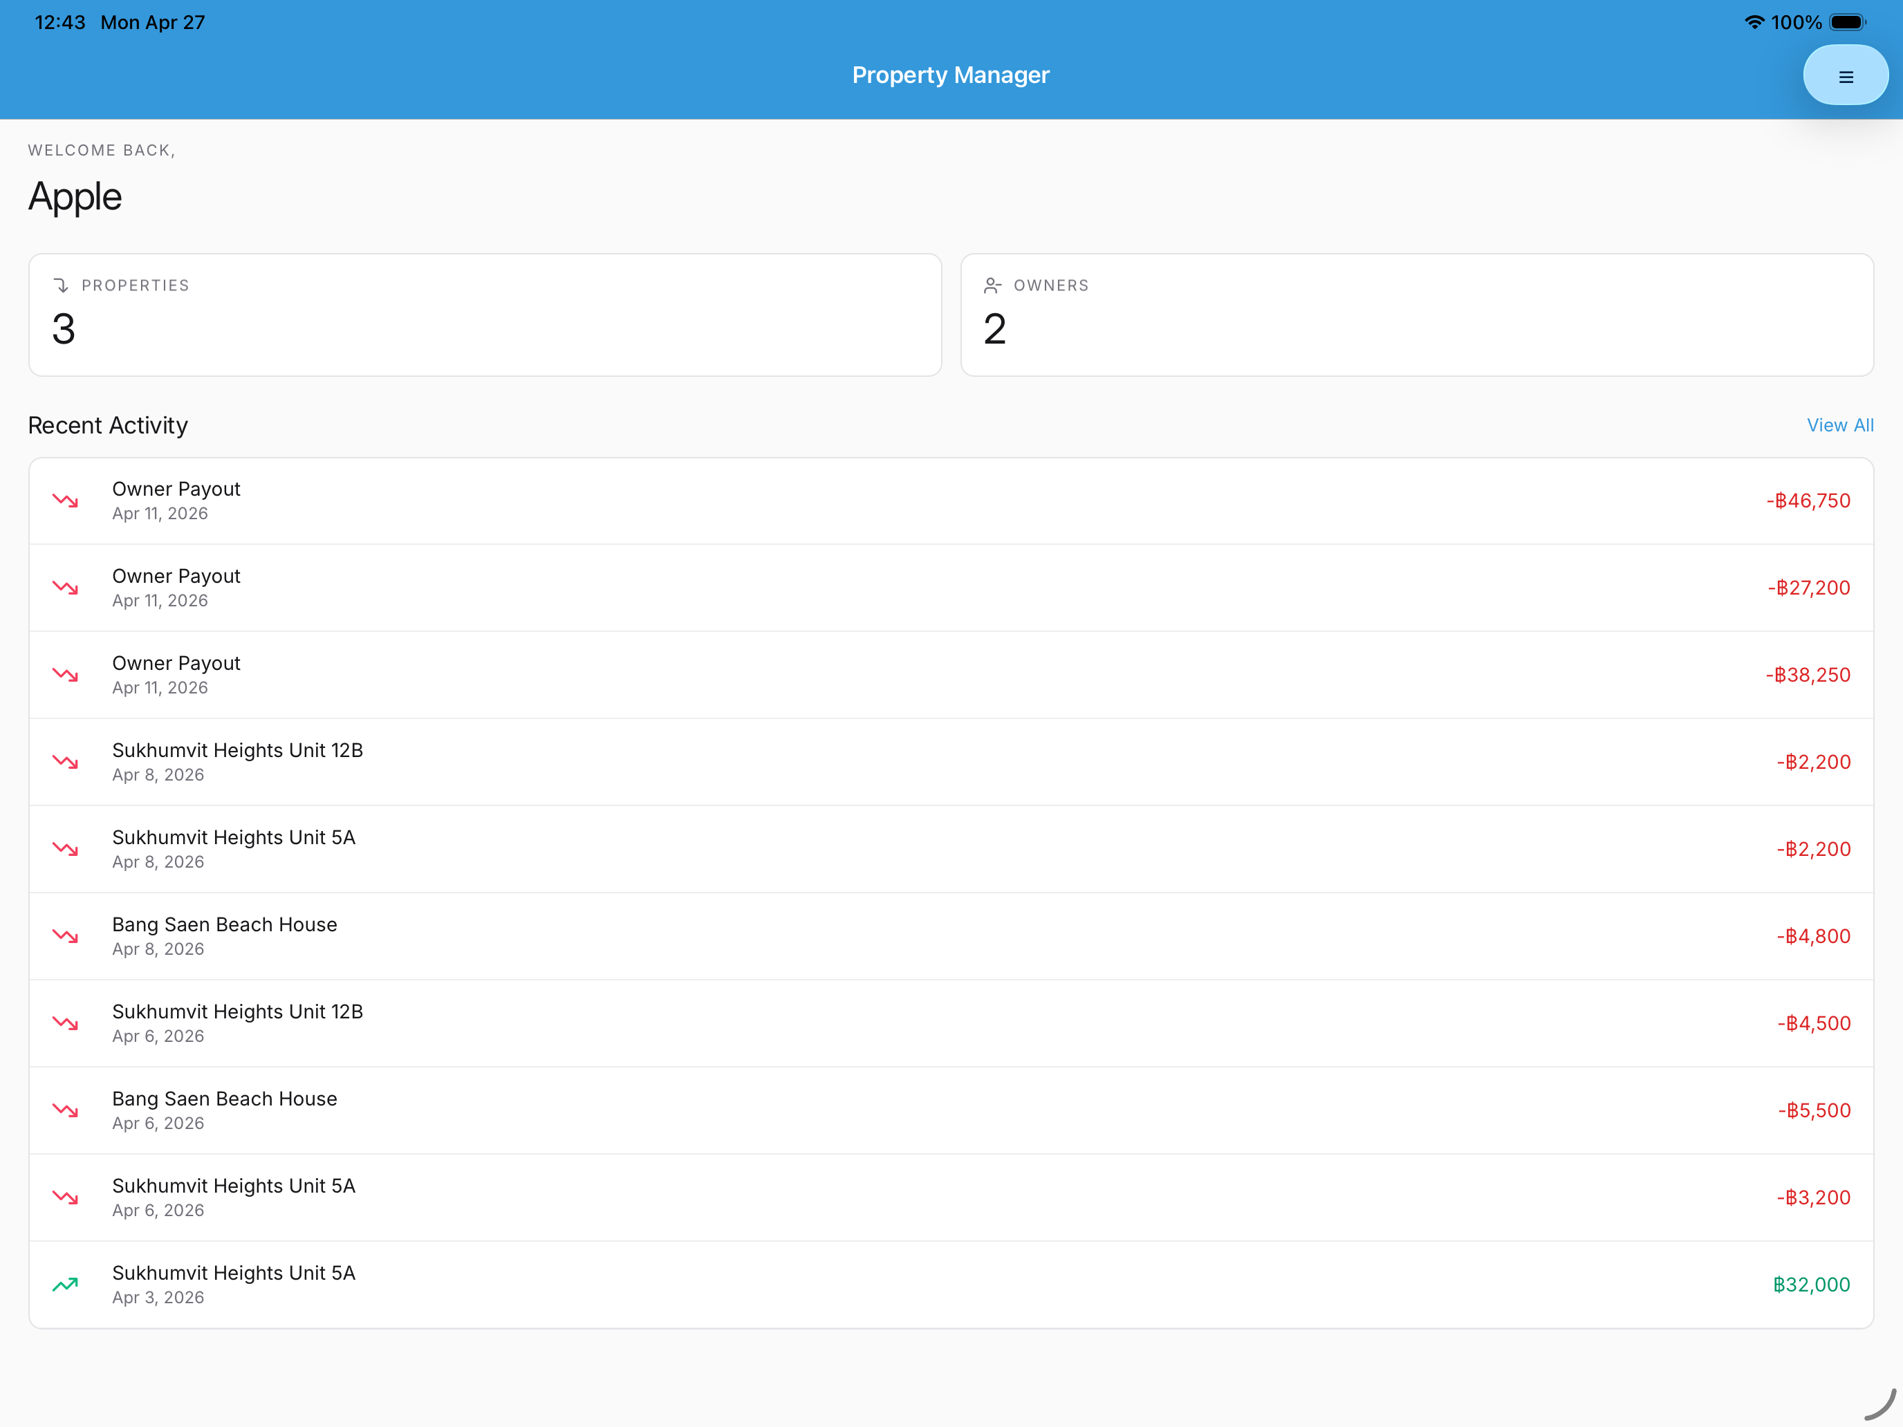Click the Properties card arrow icon
The image size is (1903, 1427).
[61, 286]
